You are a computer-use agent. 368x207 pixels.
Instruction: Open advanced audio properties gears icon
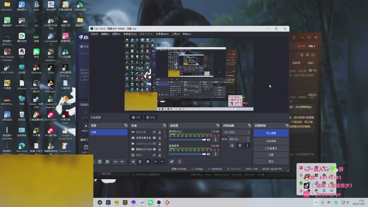coord(172,161)
